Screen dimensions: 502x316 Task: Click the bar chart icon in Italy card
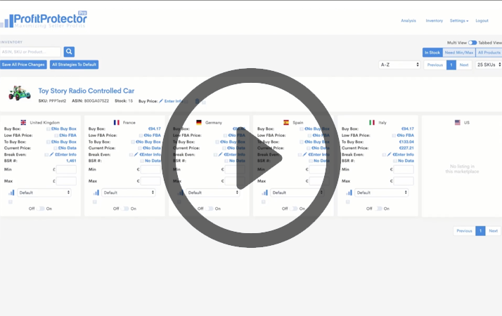pyautogui.click(x=348, y=192)
